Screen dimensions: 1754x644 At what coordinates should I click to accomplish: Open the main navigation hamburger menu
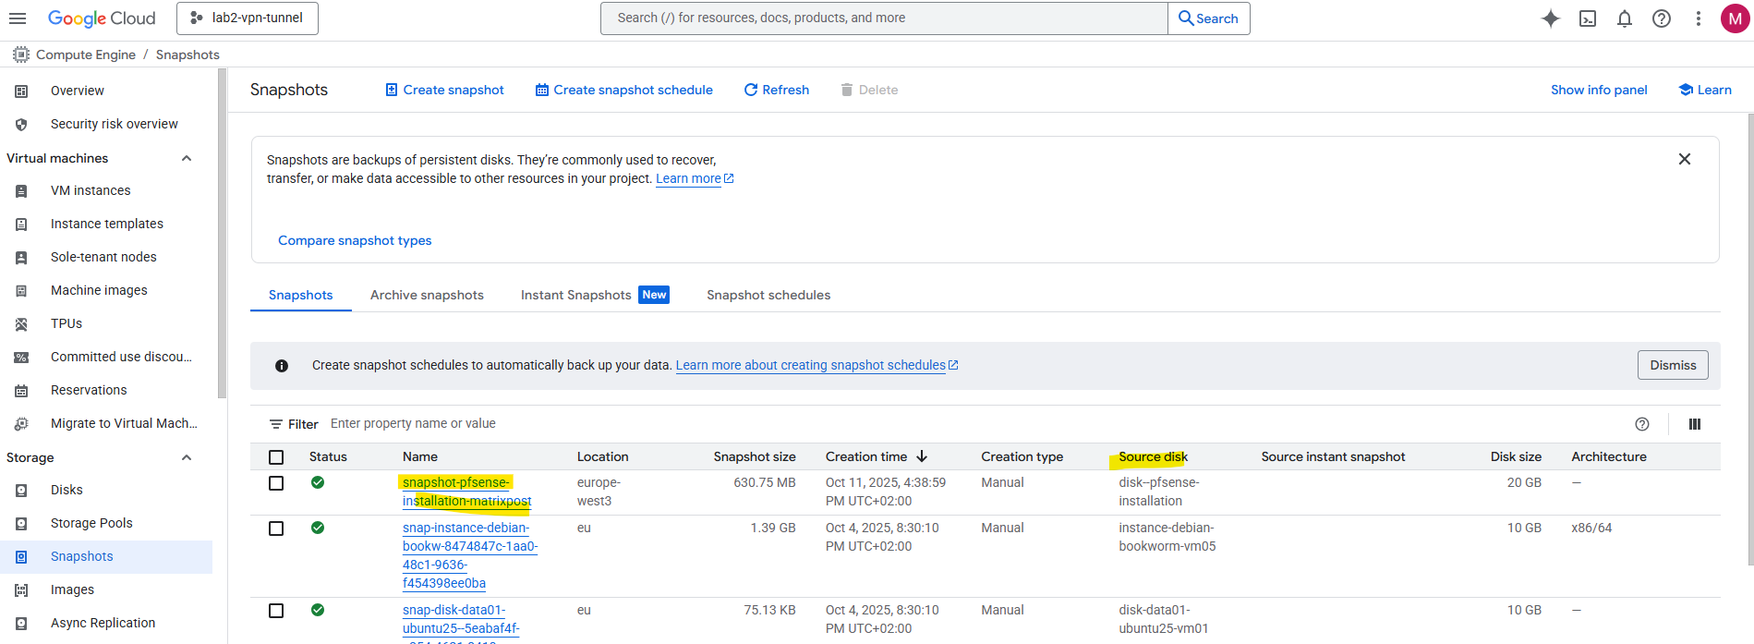[18, 18]
